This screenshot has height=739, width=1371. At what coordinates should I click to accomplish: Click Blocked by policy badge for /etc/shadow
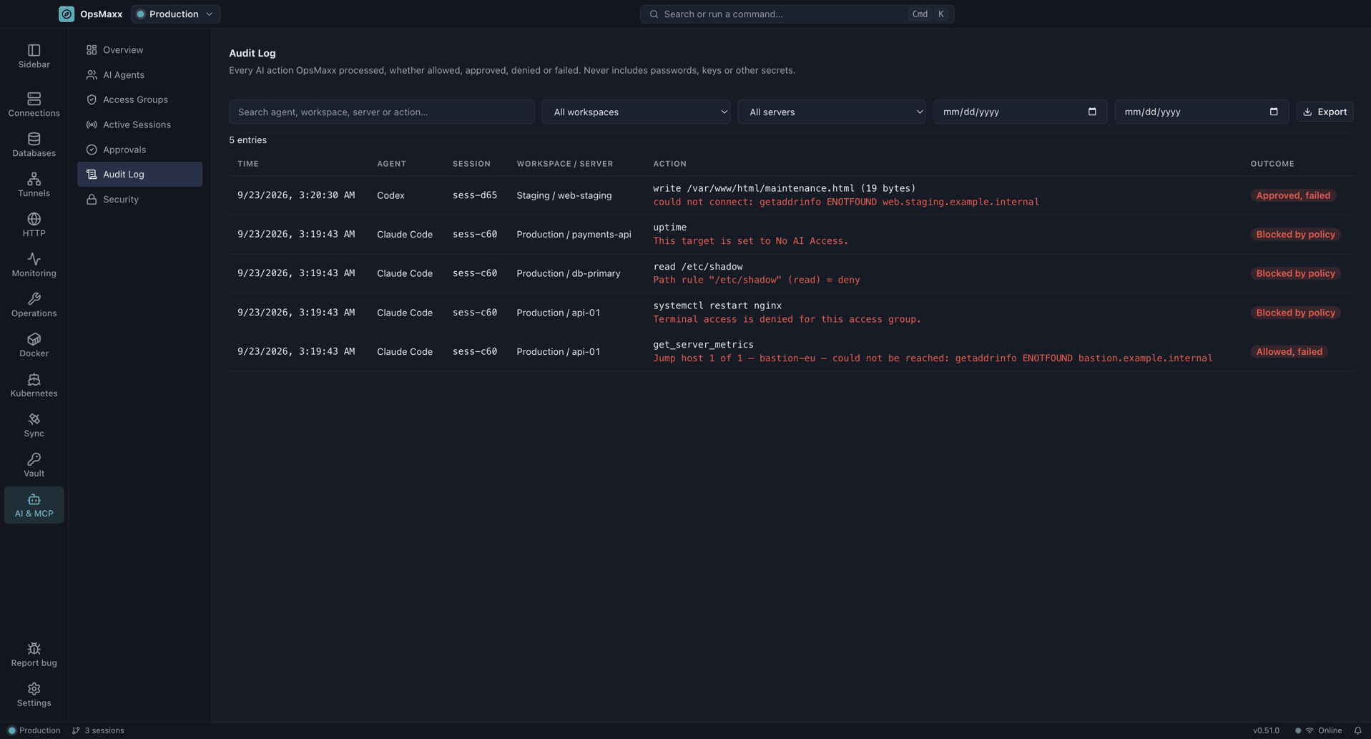(1295, 273)
